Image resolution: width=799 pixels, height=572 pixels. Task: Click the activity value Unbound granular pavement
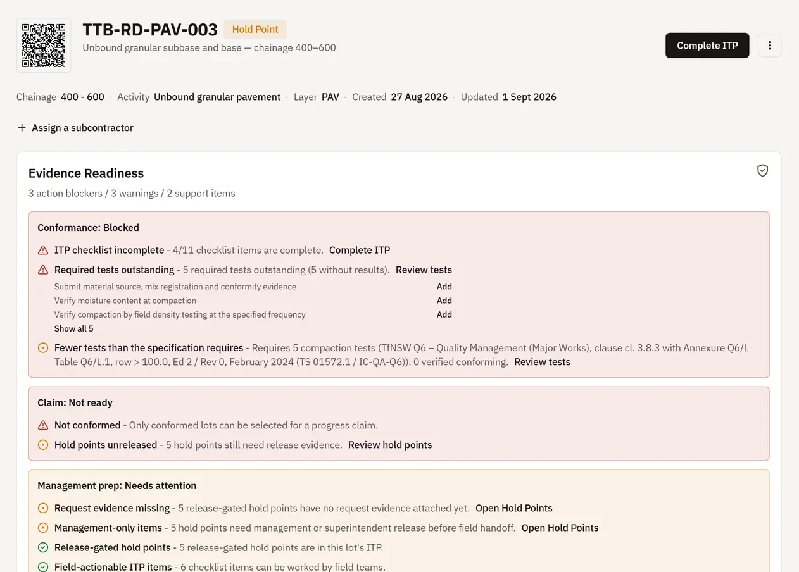coord(217,97)
